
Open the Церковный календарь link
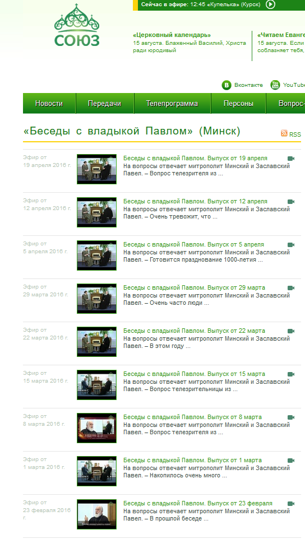tap(172, 35)
